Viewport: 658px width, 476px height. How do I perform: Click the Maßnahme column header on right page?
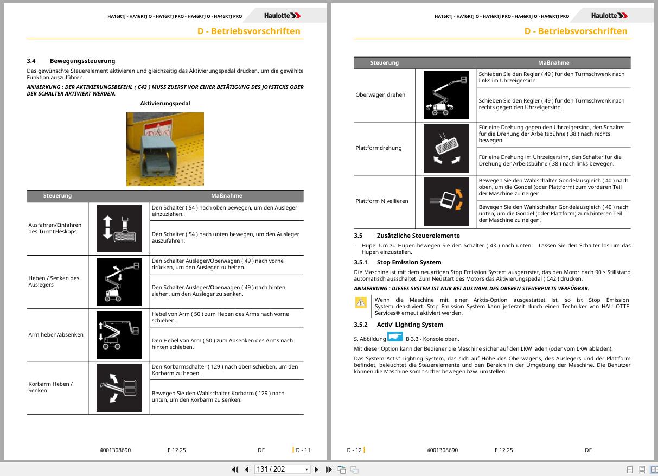(x=554, y=62)
